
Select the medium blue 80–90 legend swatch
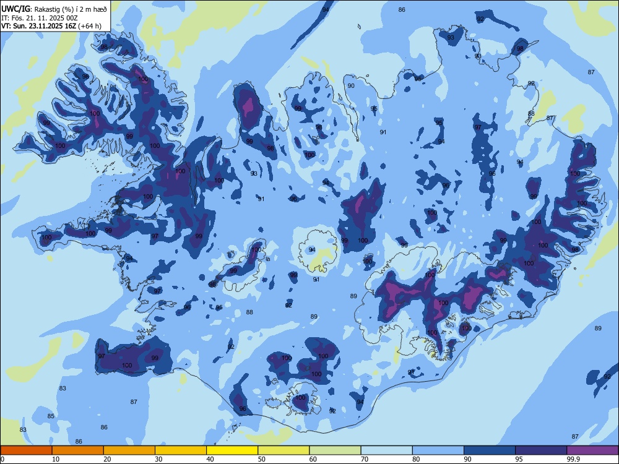pos(438,450)
